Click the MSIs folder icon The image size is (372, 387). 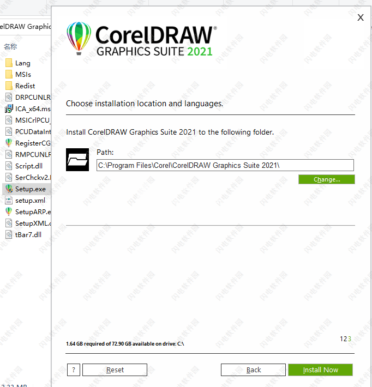[x=9, y=74]
